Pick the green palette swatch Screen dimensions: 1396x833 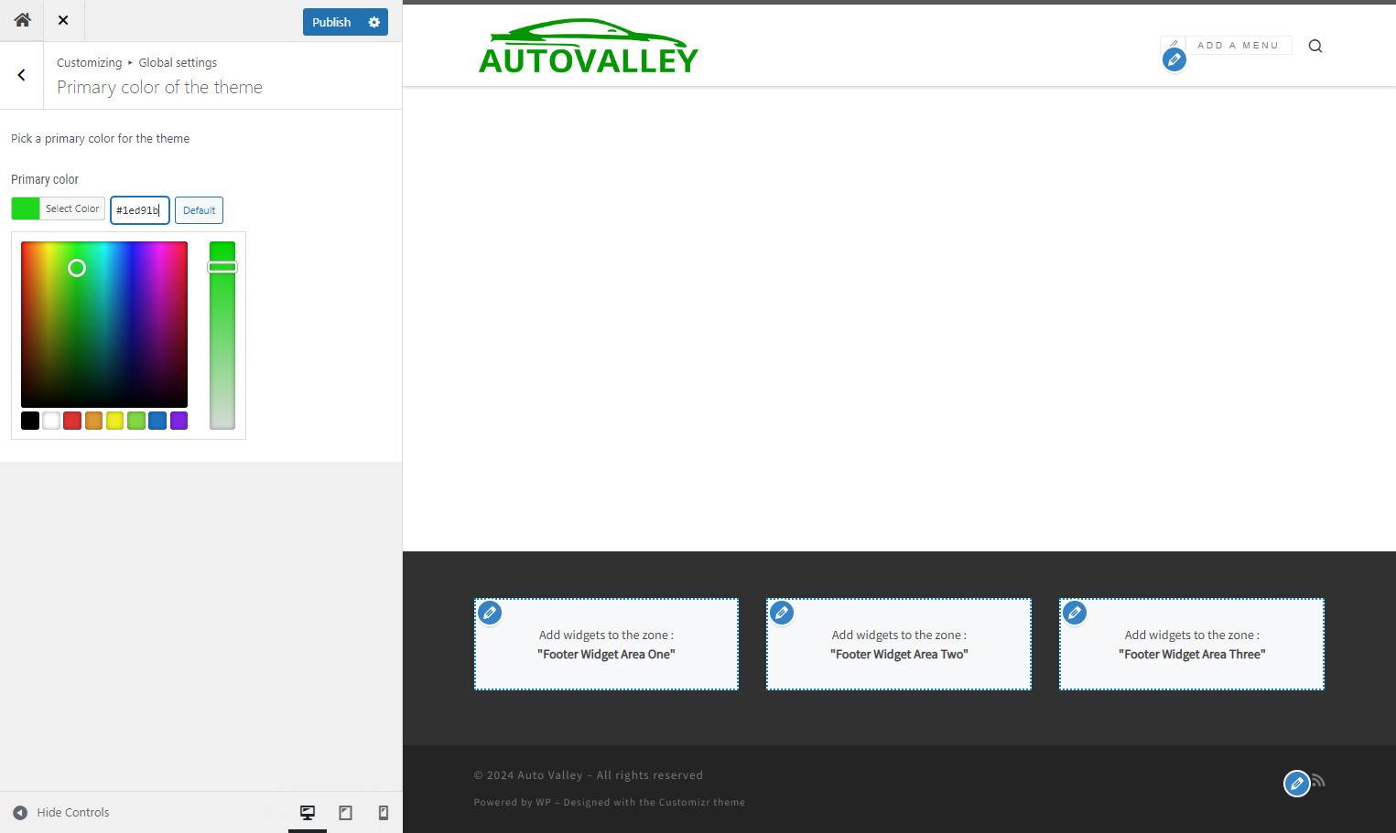click(x=136, y=421)
